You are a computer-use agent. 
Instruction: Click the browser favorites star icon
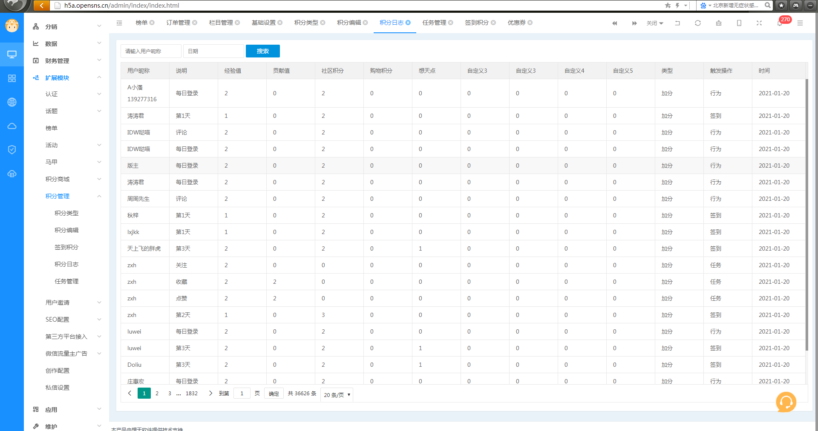coord(668,5)
